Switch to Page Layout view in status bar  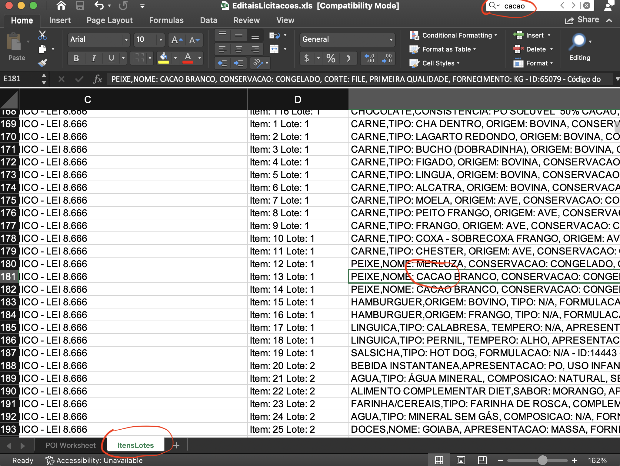(x=461, y=460)
